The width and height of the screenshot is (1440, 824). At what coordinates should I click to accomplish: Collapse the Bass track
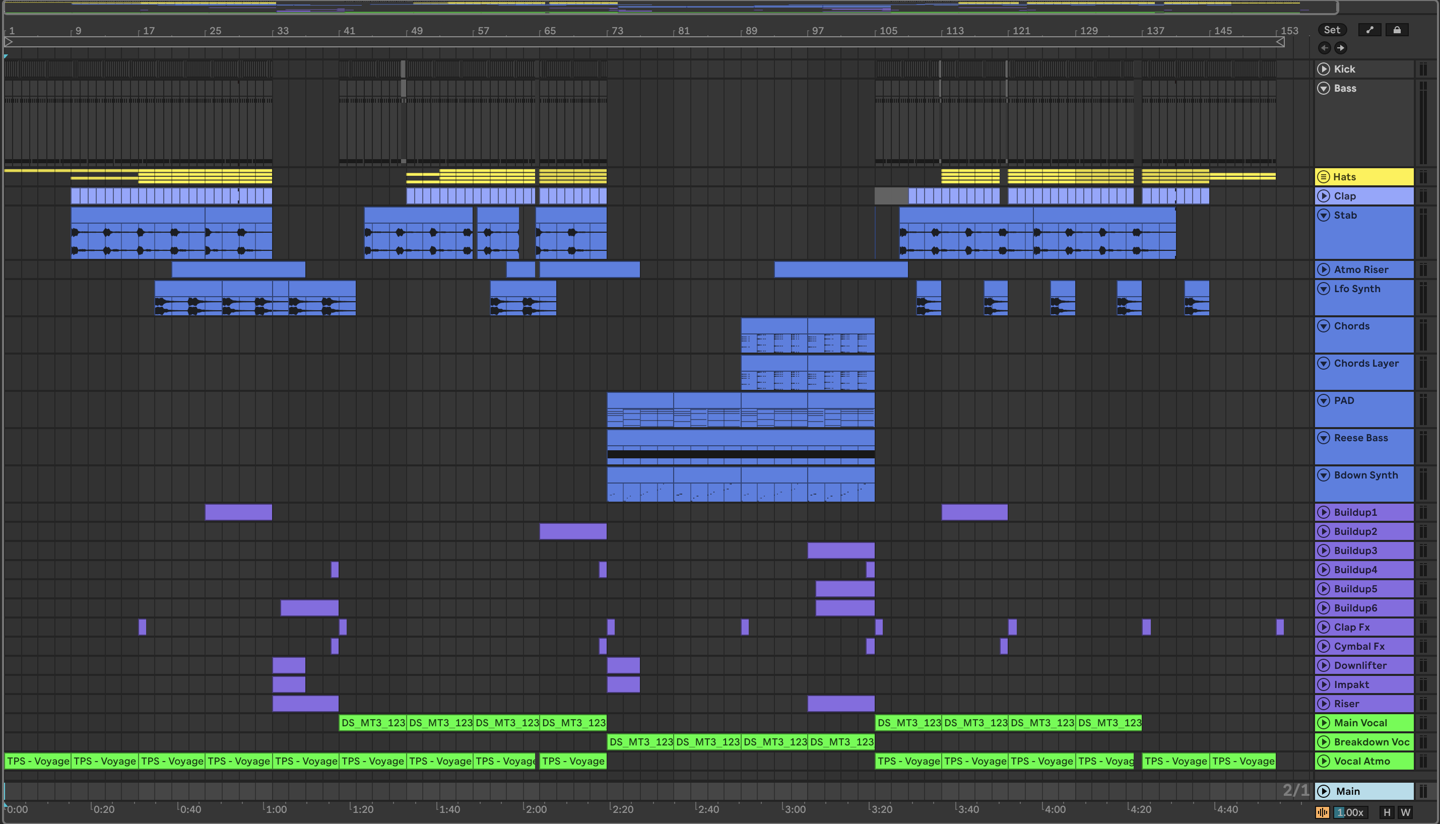click(x=1324, y=88)
